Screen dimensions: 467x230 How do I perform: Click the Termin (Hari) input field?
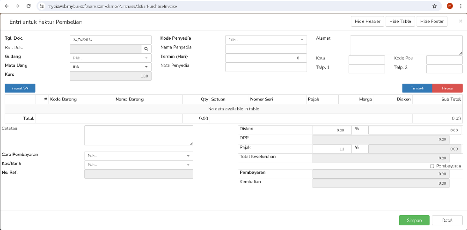pos(266,58)
